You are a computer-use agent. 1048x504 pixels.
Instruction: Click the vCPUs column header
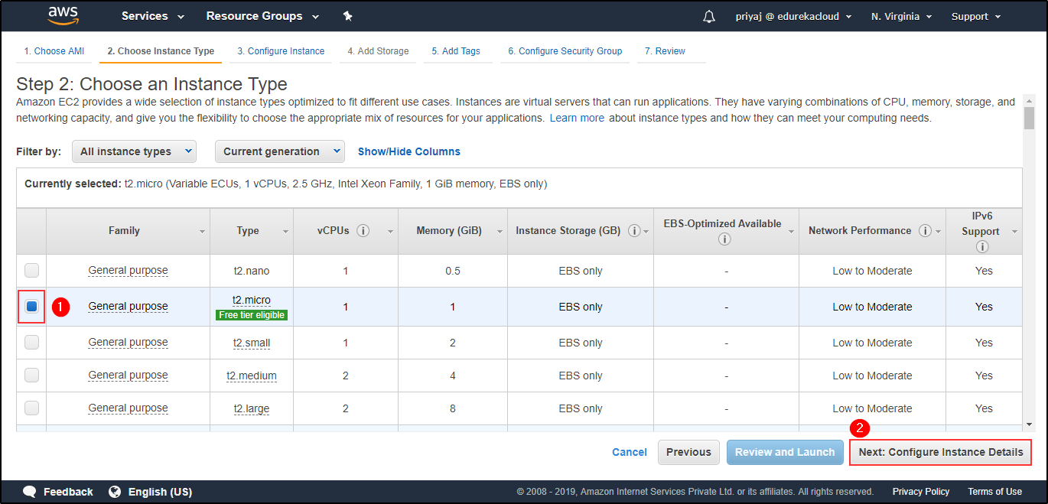pyautogui.click(x=346, y=231)
